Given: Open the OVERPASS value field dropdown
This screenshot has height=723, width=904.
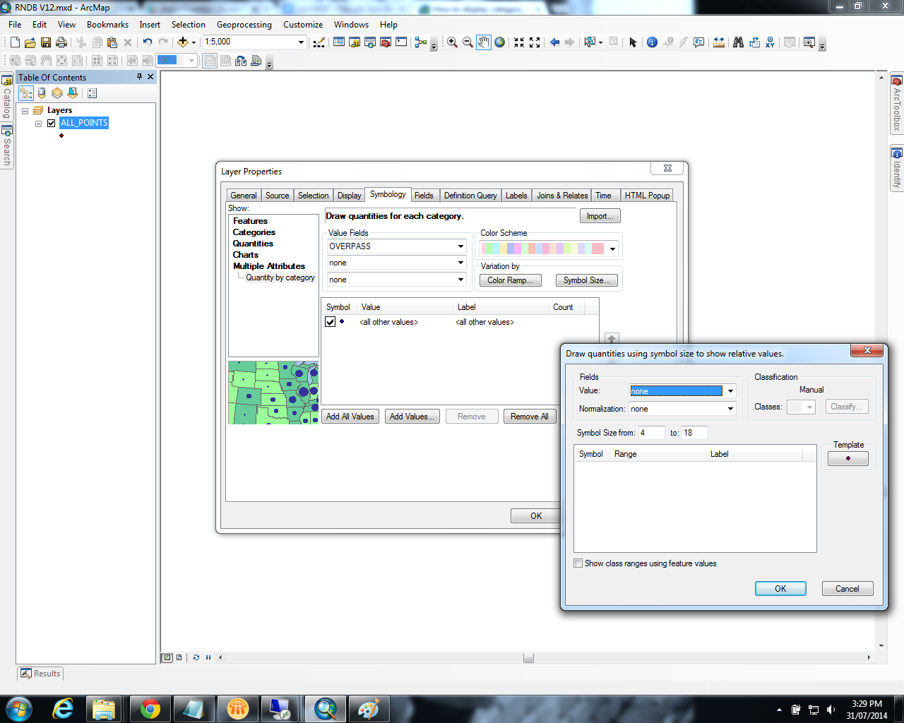Looking at the screenshot, I should pyautogui.click(x=460, y=246).
